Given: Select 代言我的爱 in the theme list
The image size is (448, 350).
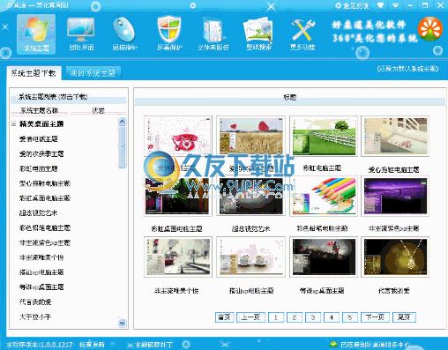Looking at the screenshot, I should (35, 302).
